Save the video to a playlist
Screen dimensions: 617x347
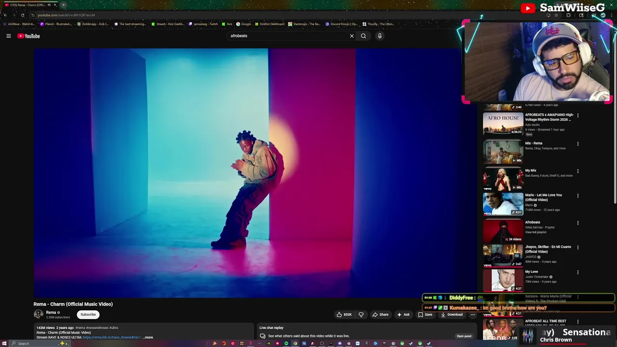pyautogui.click(x=425, y=315)
